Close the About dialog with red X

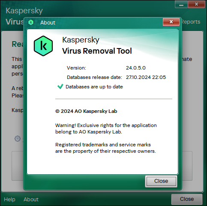click(171, 22)
